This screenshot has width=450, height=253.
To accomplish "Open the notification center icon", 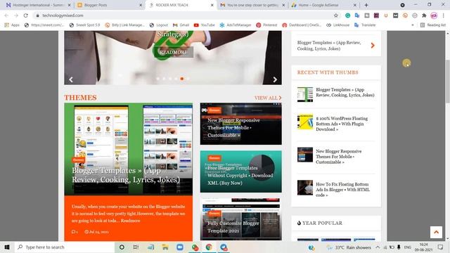I will click(440, 247).
